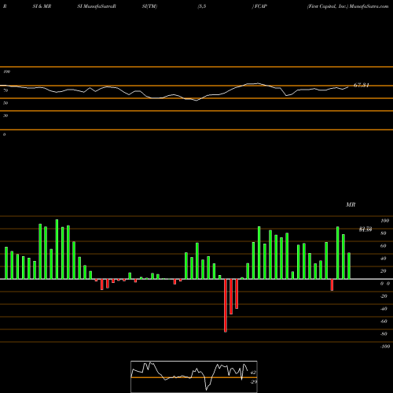Click the -100 label on MR axis
The width and height of the screenshot is (393, 393).
[385, 347]
